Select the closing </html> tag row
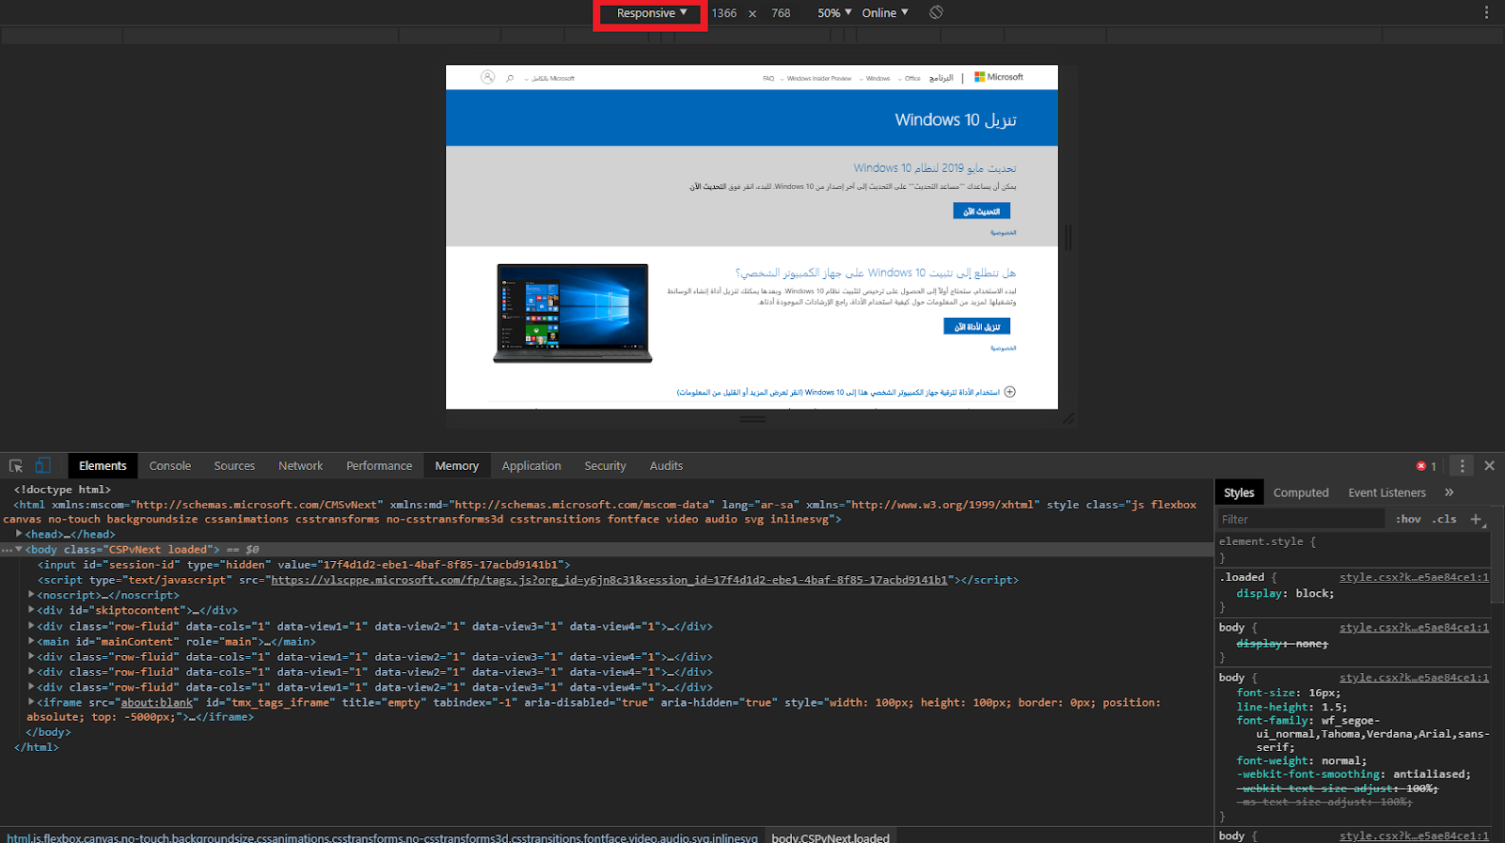Screen dimensions: 1505x843 [x=36, y=747]
